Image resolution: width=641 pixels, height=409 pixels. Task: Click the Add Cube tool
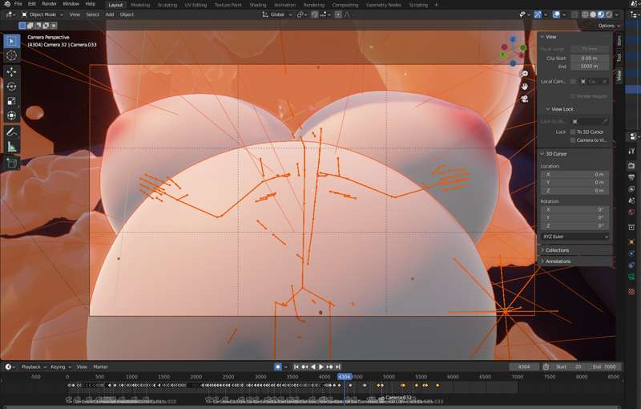point(11,163)
